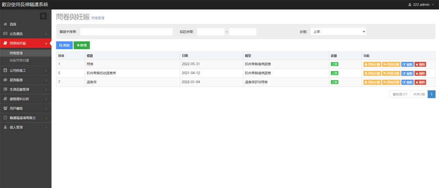The width and height of the screenshot is (439, 188).
Task: Open 問卷步驟 for 肌肉骨骼症狀調查表 row
Action: pos(372,73)
